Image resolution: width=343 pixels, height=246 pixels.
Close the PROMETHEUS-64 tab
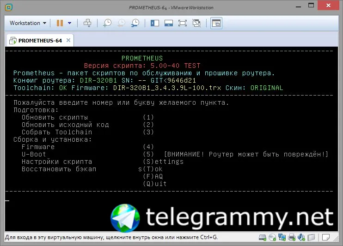coord(68,40)
